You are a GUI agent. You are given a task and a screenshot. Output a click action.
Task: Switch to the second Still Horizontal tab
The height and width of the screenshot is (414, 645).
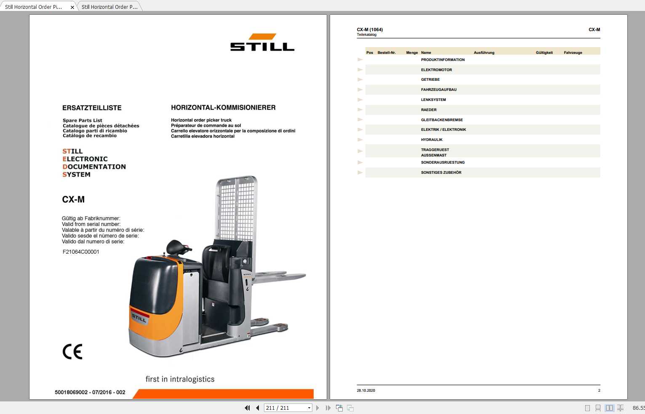tap(109, 7)
